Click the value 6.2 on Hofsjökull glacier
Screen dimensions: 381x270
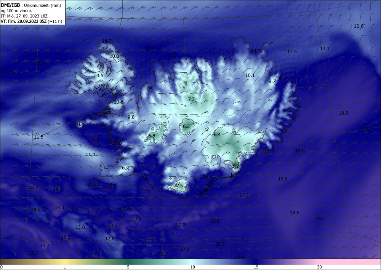pyautogui.click(x=186, y=126)
